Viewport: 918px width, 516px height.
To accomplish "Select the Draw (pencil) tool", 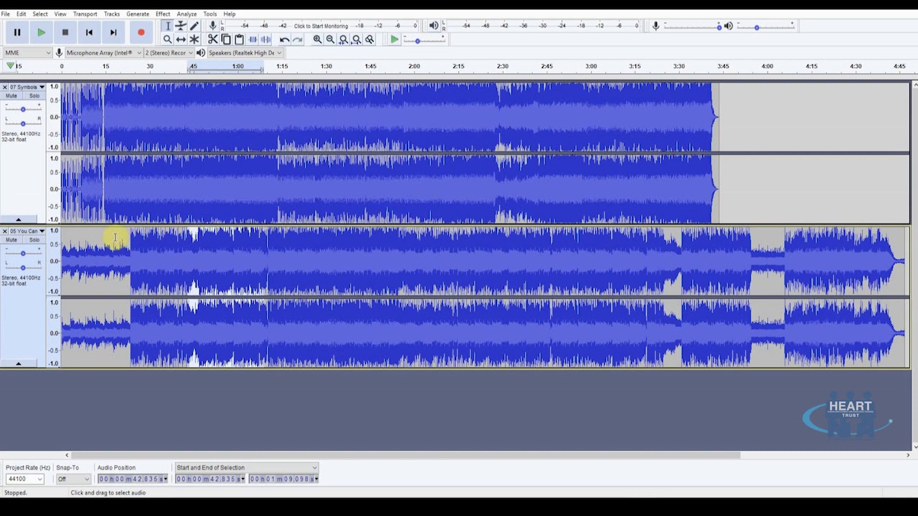I will (x=194, y=26).
